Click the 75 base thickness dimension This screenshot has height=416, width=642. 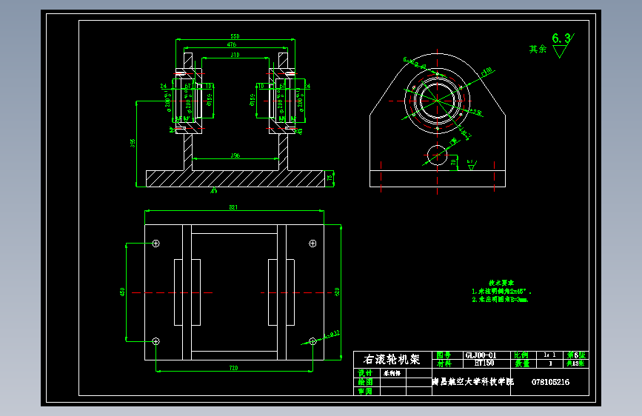click(x=330, y=178)
